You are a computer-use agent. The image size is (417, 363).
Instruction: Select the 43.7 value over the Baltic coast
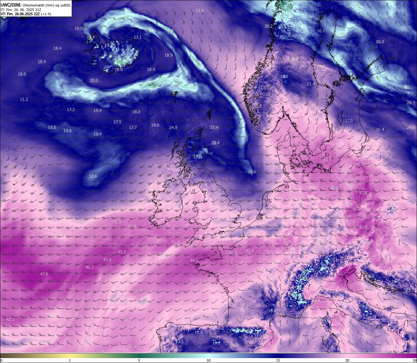327,160
